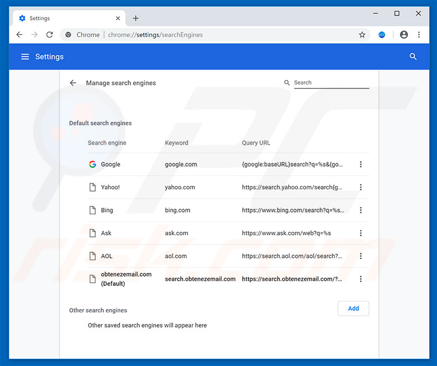Screen dimensions: 437x366
Task: Click the search.obtenezemail.com keyword
Action: pos(200,279)
